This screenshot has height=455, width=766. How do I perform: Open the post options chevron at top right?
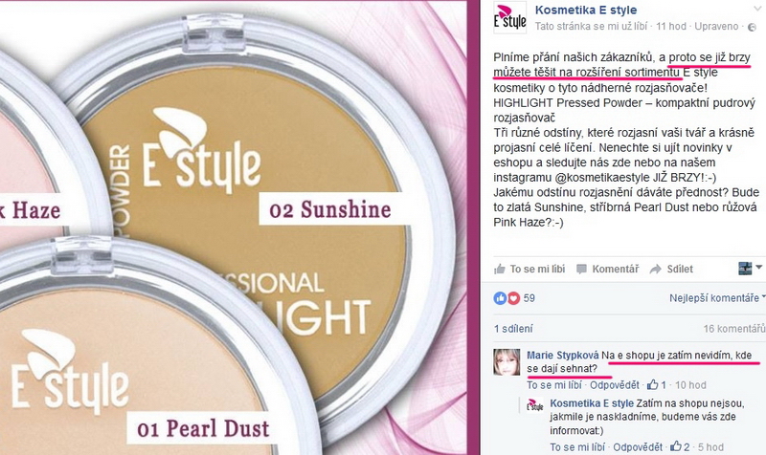coord(758,9)
